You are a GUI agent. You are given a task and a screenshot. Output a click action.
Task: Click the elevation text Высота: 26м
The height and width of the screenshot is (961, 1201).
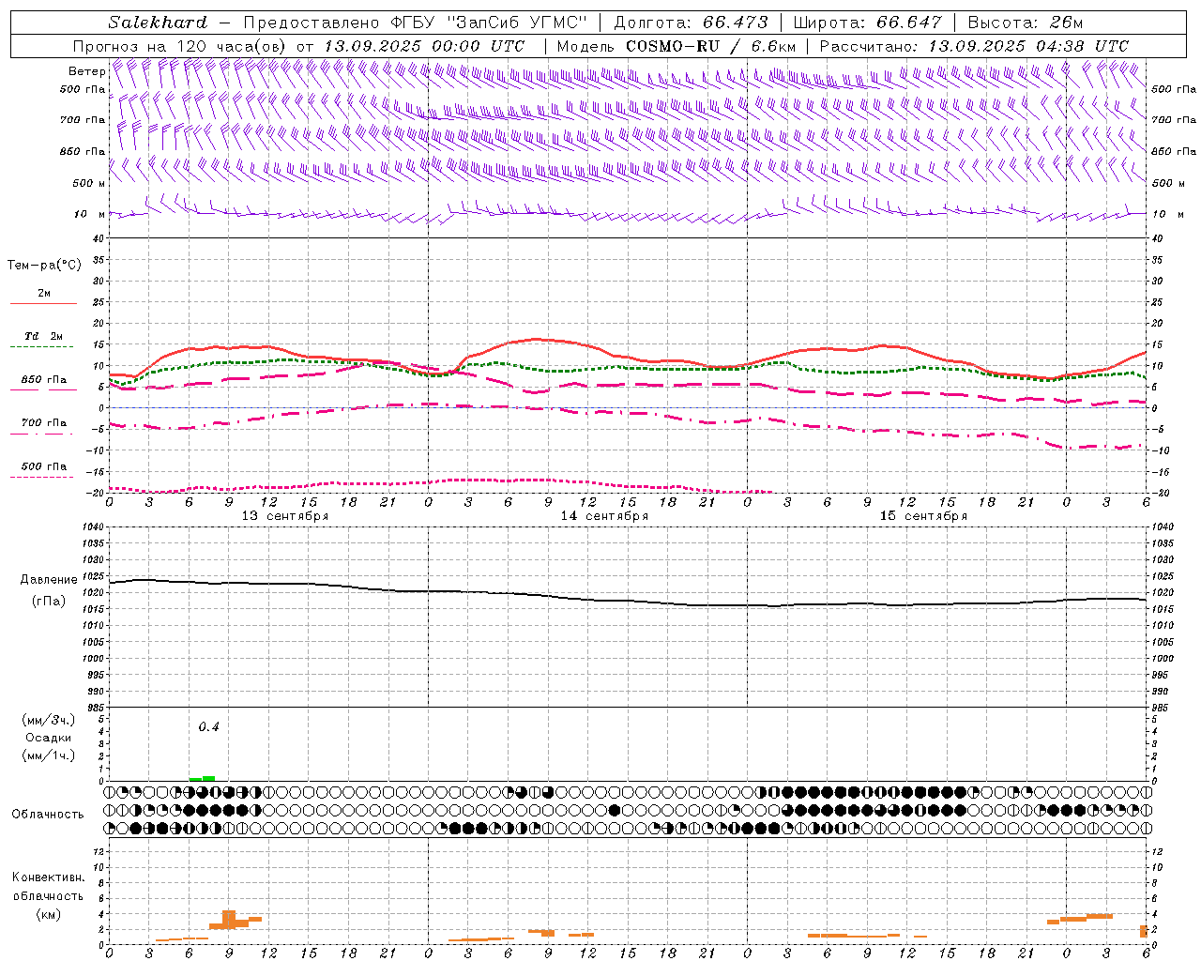coord(1026,23)
